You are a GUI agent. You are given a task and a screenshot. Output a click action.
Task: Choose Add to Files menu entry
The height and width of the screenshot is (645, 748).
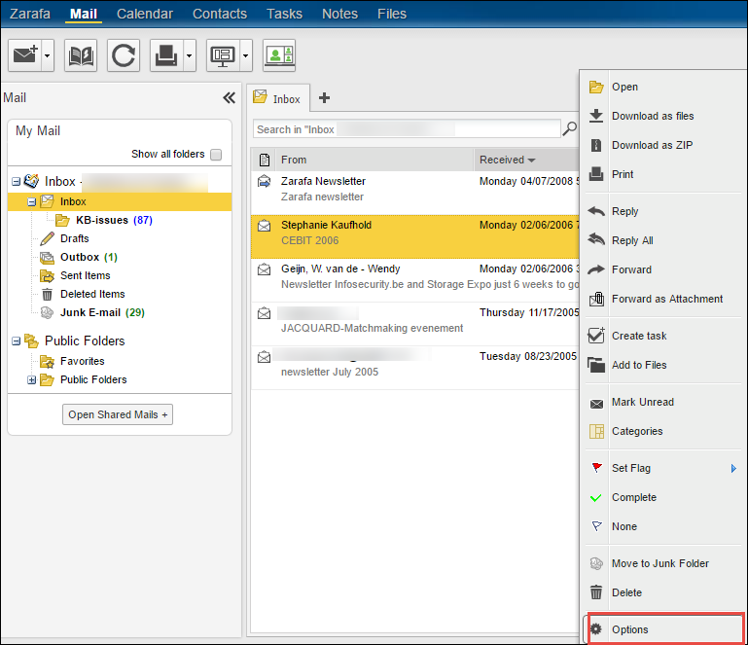(x=663, y=365)
